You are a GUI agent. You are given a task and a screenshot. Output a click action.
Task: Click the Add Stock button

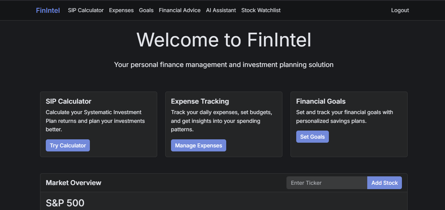(384, 183)
